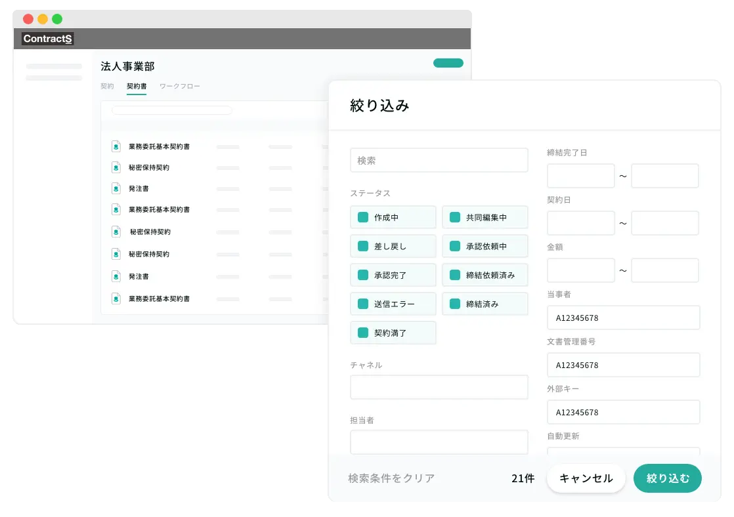Click the 当事者 input field
734x517 pixels.
pyautogui.click(x=624, y=318)
